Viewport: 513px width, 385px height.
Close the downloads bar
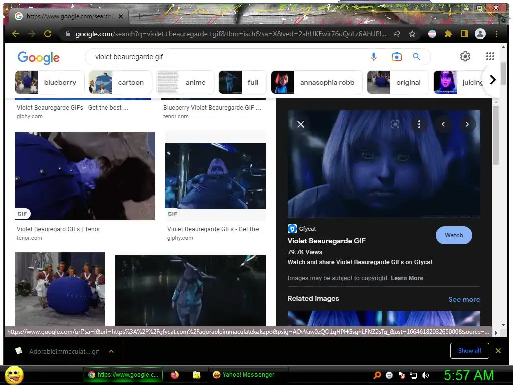click(x=498, y=351)
